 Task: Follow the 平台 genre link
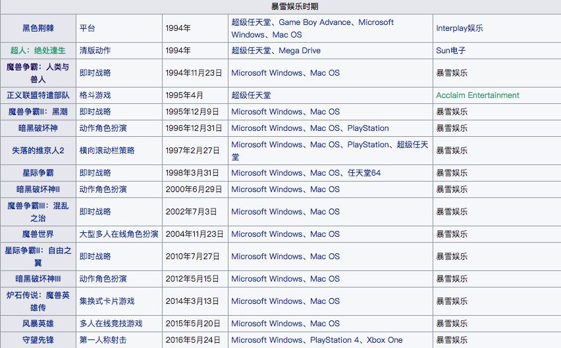[x=88, y=28]
